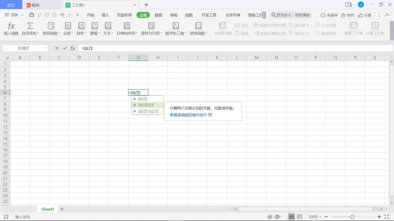Open the 数学和三角 functions icon
This screenshot has height=221, width=394.
[175, 26]
